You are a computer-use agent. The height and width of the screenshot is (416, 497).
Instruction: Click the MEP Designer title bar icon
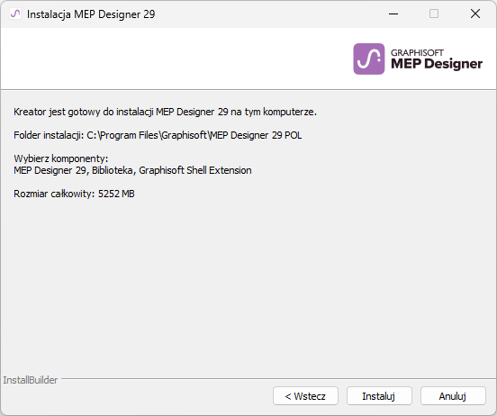pos(15,14)
